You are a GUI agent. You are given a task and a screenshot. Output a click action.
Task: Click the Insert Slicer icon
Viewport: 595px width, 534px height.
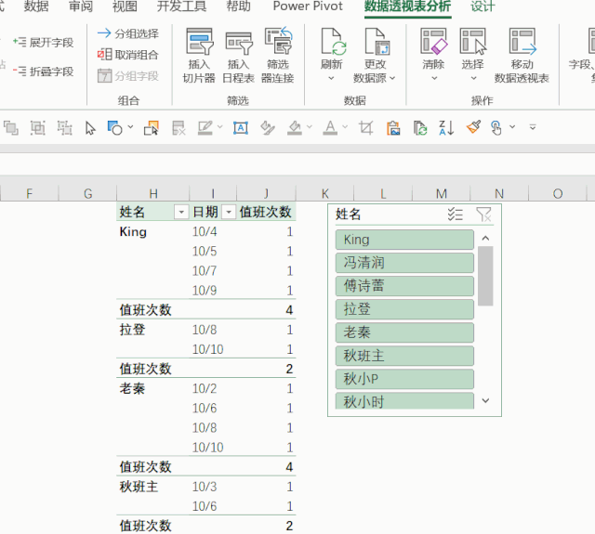click(199, 42)
